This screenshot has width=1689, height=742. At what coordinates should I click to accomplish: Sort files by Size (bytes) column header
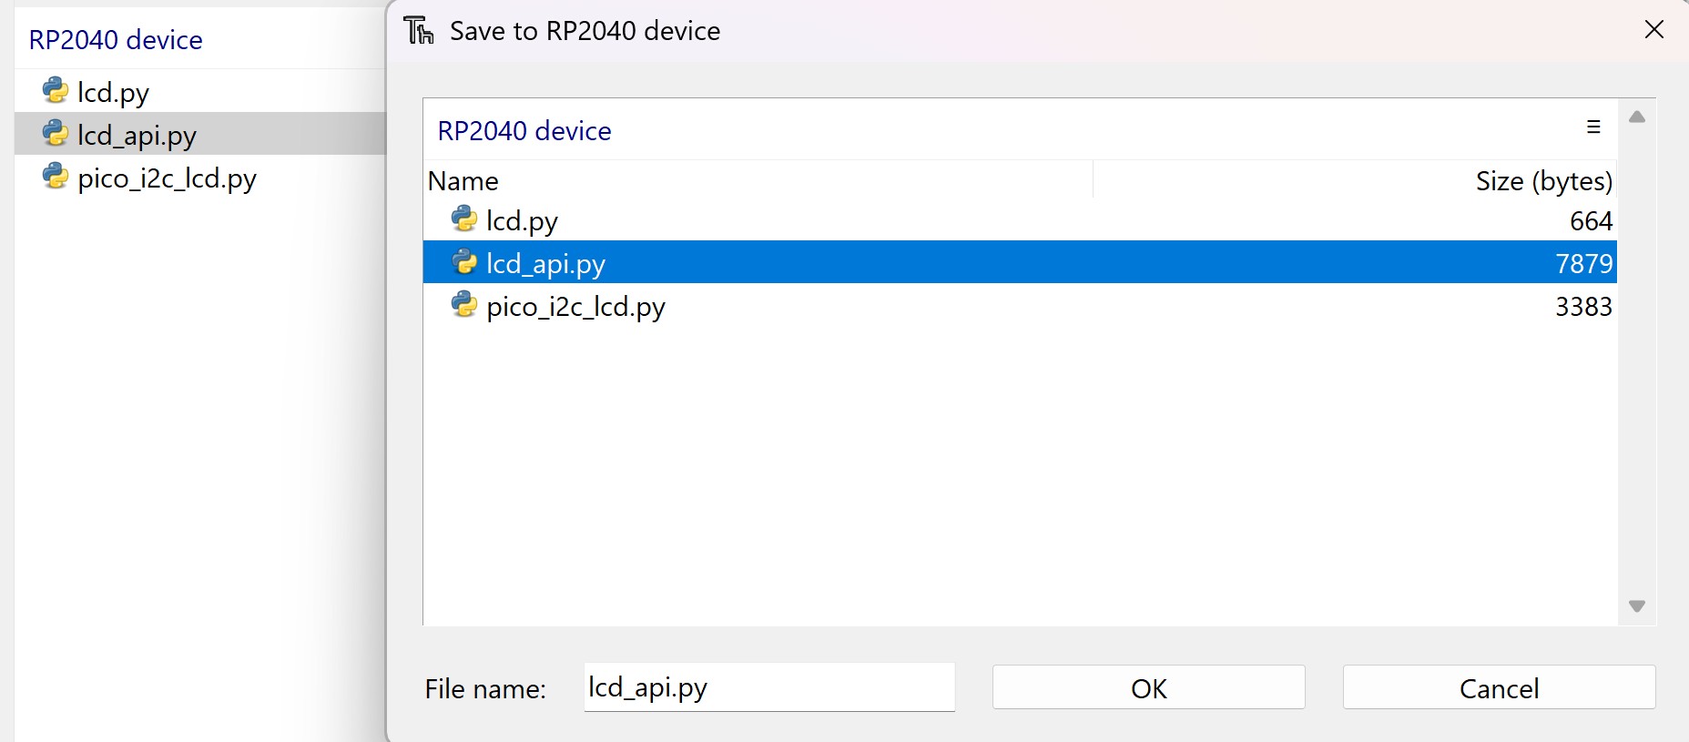pyautogui.click(x=1543, y=181)
